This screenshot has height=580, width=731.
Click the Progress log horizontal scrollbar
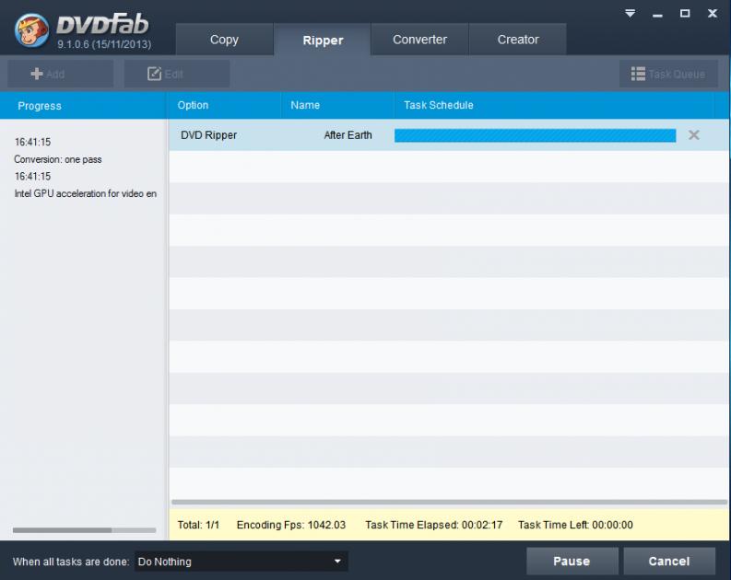click(x=63, y=530)
